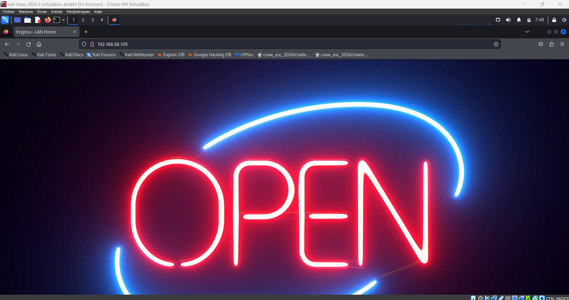Viewport: 569px width, 300px height.
Task: Bookmark this page with the star icon
Action: click(496, 44)
